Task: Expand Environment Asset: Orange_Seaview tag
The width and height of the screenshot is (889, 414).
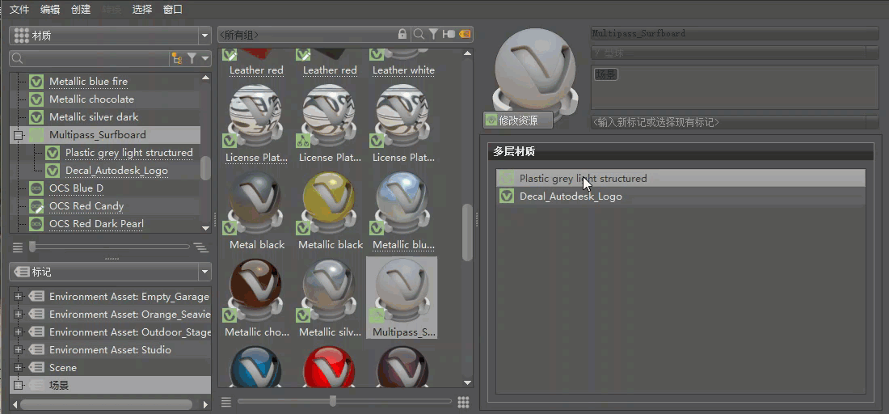Action: (x=18, y=315)
